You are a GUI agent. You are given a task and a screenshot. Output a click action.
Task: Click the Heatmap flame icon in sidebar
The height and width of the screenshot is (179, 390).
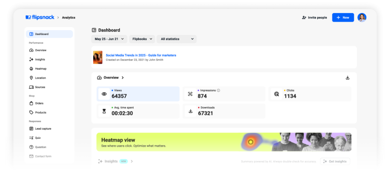[31, 69]
